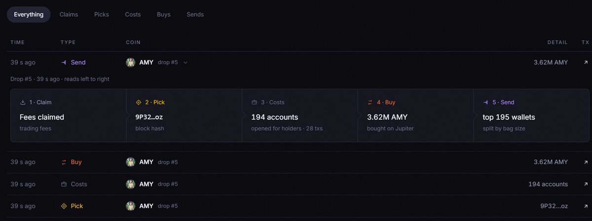Click the target icon in Pick step card
Screen dimensions: 592x221
[139, 103]
